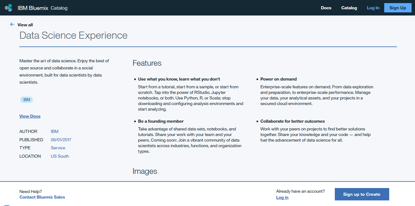The image size is (415, 206).
Task: Click the Data Science Experience heading
Action: pyautogui.click(x=73, y=35)
